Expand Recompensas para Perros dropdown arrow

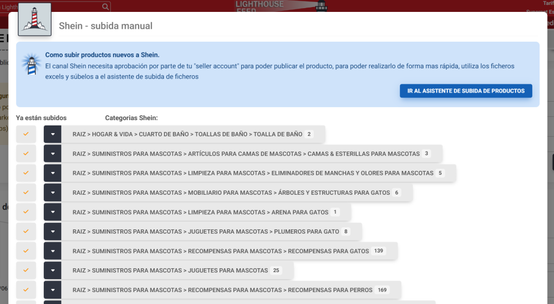tap(52, 289)
